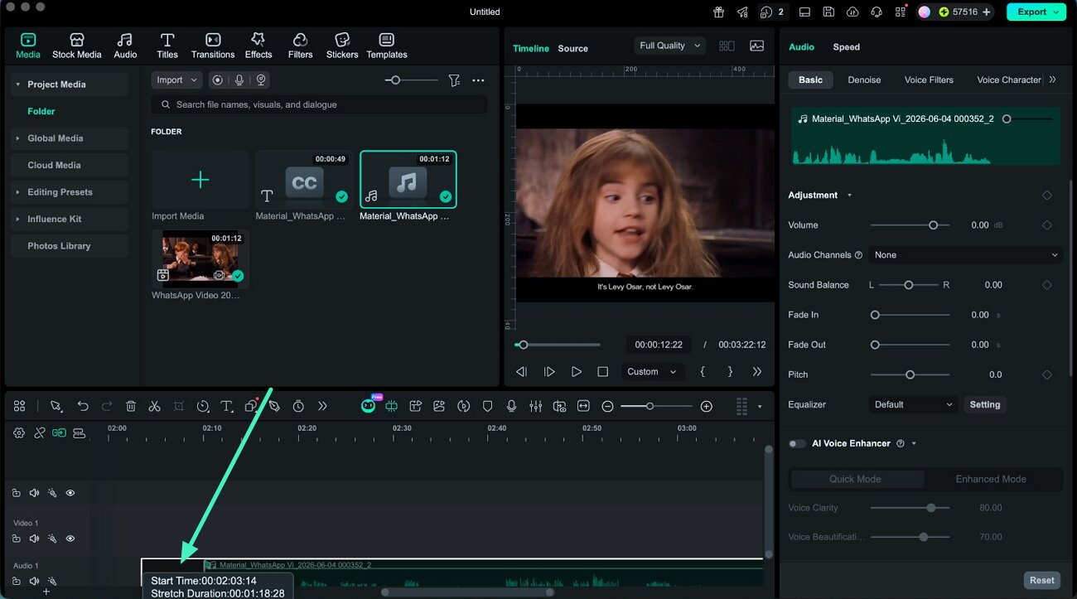Open the audio mixer icon
The height and width of the screenshot is (599, 1077).
point(536,406)
